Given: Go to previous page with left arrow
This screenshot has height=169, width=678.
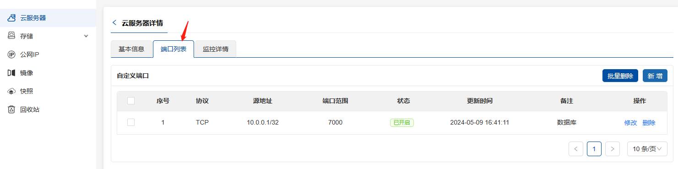Looking at the screenshot, I should [575, 149].
